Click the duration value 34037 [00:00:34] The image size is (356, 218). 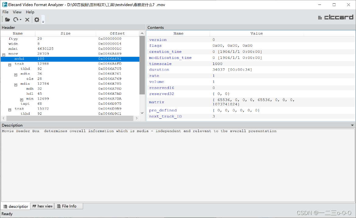coord(232,70)
